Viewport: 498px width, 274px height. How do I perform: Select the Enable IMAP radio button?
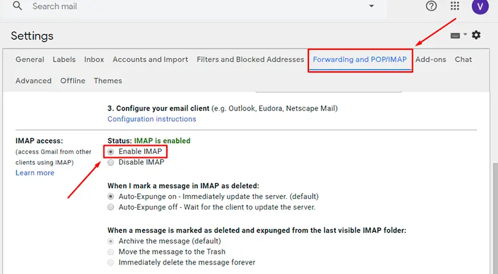111,152
